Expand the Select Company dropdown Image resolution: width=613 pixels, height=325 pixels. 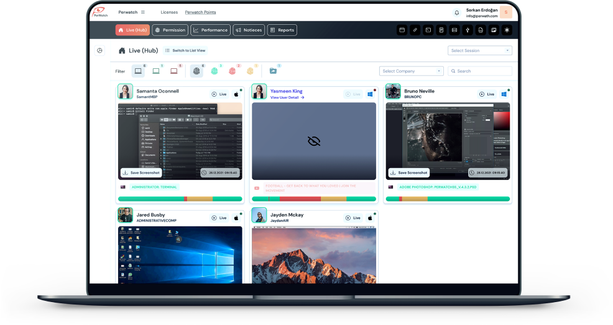tap(411, 71)
